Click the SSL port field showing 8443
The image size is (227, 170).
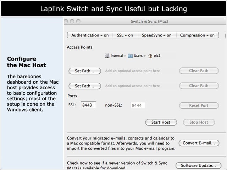[x=88, y=105]
